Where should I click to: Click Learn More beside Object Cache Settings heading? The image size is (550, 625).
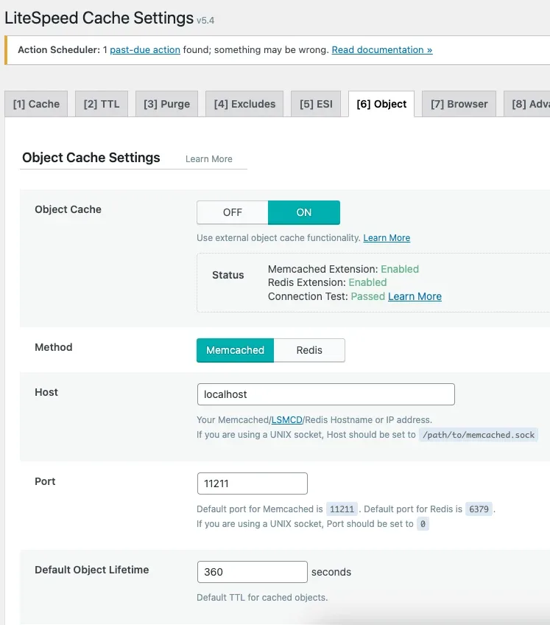tap(208, 159)
